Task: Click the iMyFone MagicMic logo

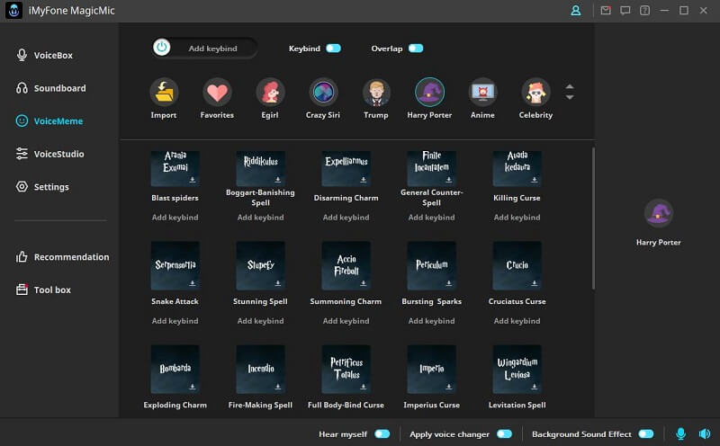Action: 13,11
